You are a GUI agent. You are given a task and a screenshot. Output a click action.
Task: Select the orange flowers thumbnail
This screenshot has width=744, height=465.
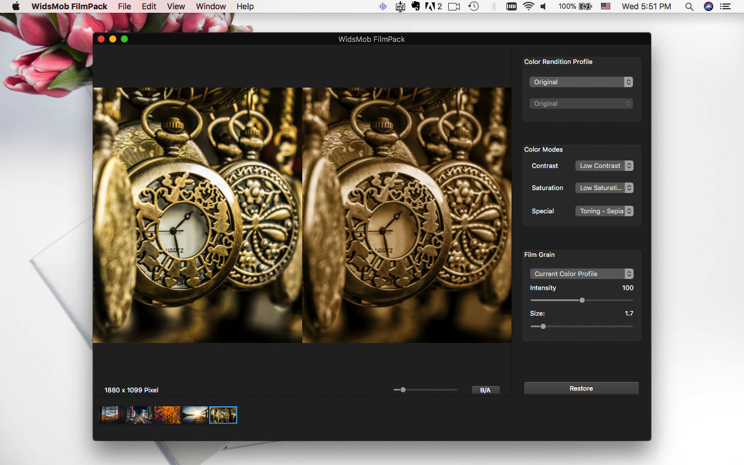167,414
